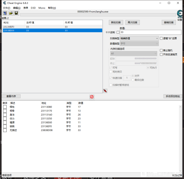Open the 文件(F) menu
The width and height of the screenshot is (184, 179).
tap(7, 8)
